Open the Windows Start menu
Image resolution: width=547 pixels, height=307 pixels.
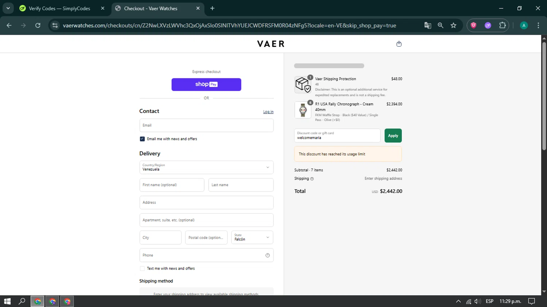pyautogui.click(x=7, y=301)
